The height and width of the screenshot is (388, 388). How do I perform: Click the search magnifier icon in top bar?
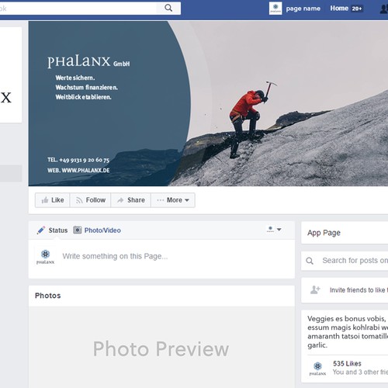(x=168, y=8)
